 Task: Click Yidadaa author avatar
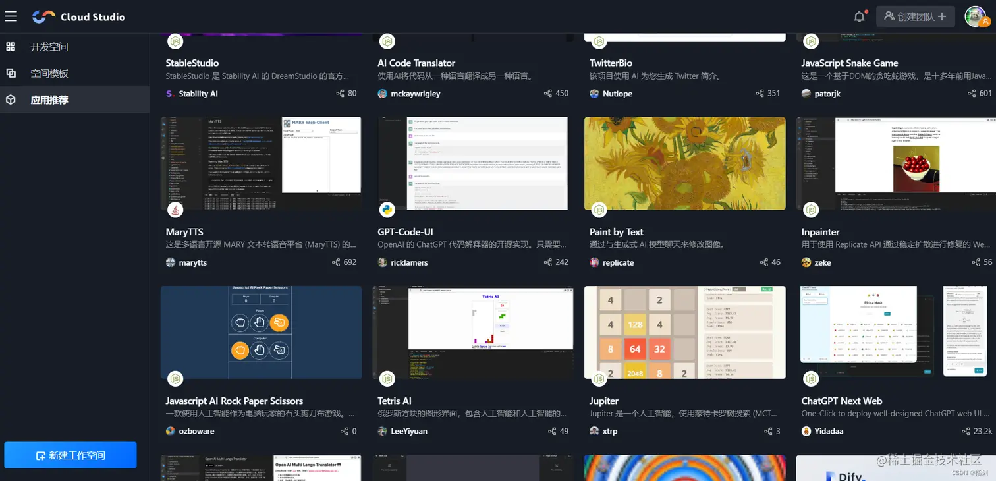[x=806, y=431]
